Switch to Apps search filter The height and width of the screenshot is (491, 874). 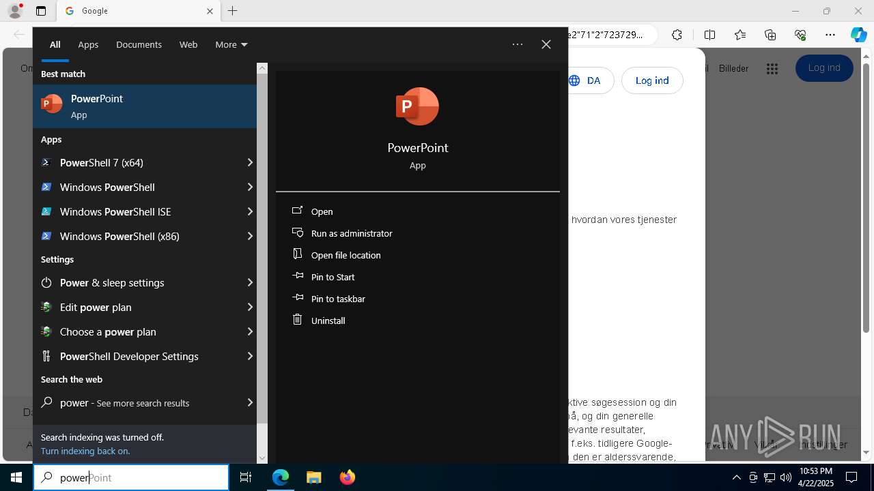(88, 44)
